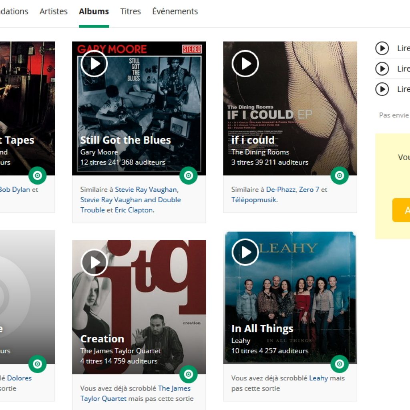This screenshot has height=410, width=410.
Task: Play the if i could EP
Action: point(245,64)
